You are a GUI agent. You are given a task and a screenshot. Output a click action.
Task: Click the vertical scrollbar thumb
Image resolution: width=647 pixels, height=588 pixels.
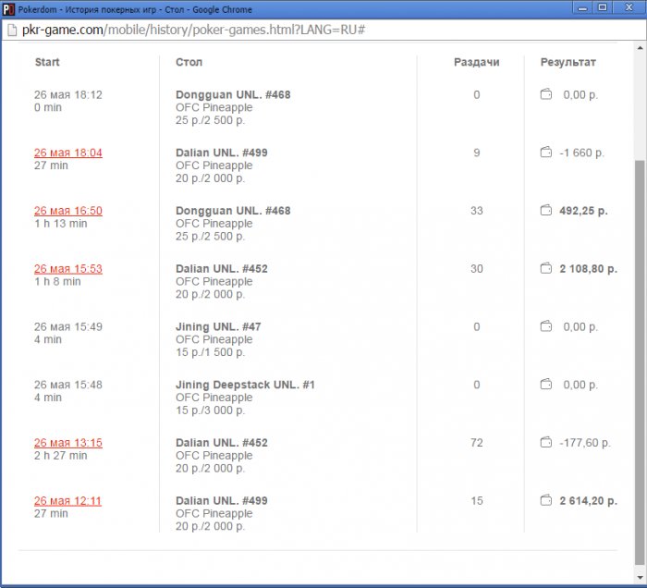[x=640, y=362]
